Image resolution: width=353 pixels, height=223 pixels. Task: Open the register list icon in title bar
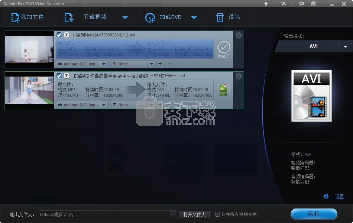(x=313, y=4)
